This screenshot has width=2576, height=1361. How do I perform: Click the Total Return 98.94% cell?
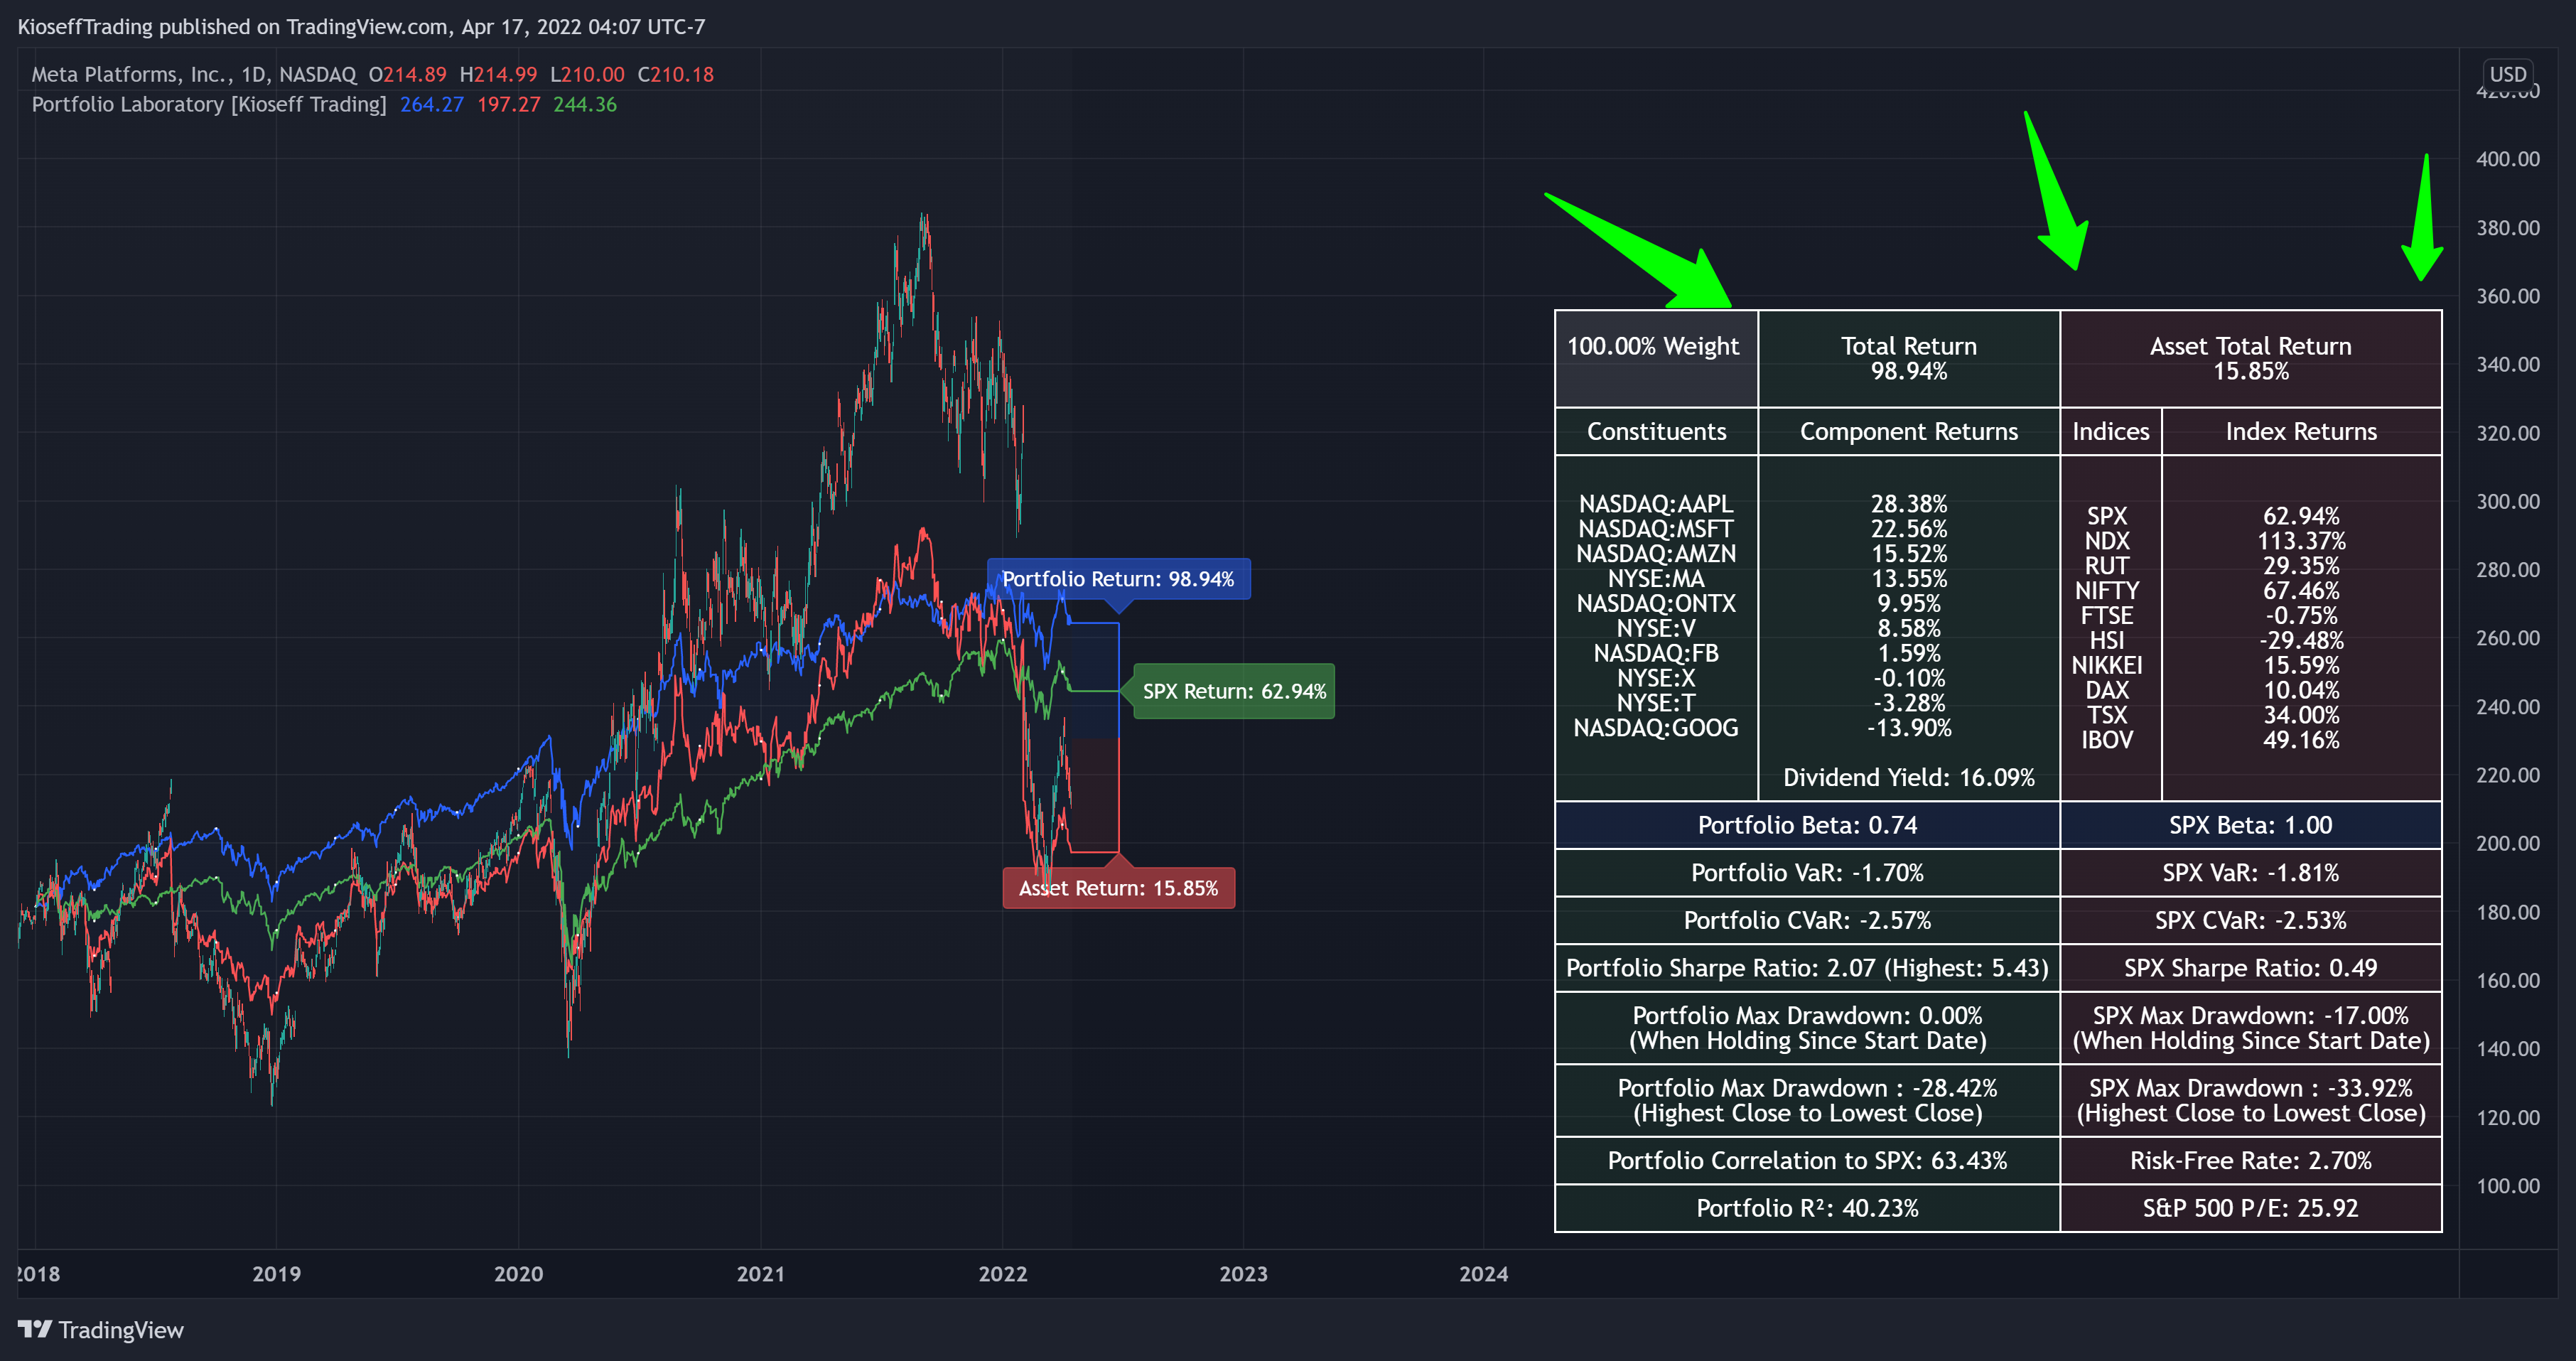1909,359
